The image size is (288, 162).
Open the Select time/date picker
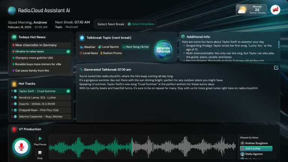(x=141, y=24)
